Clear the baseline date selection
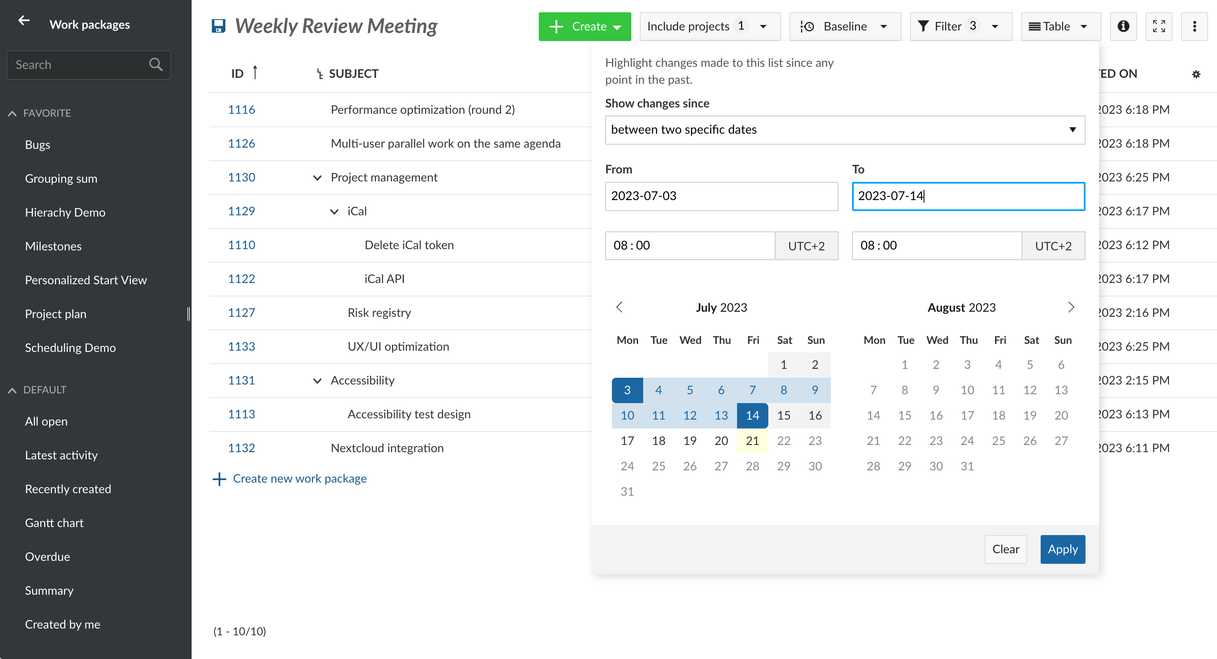This screenshot has height=659, width=1217. [x=1006, y=549]
